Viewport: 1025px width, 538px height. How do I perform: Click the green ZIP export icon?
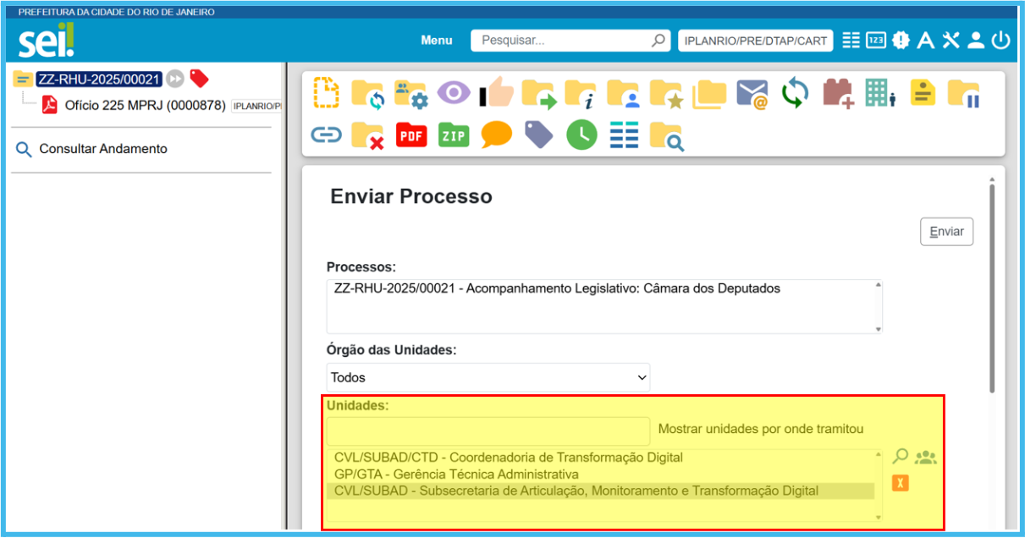click(454, 135)
